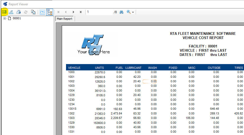Screen dimensions: 244x135
Task: Open find text with binoculars icon
Action: 121,12
